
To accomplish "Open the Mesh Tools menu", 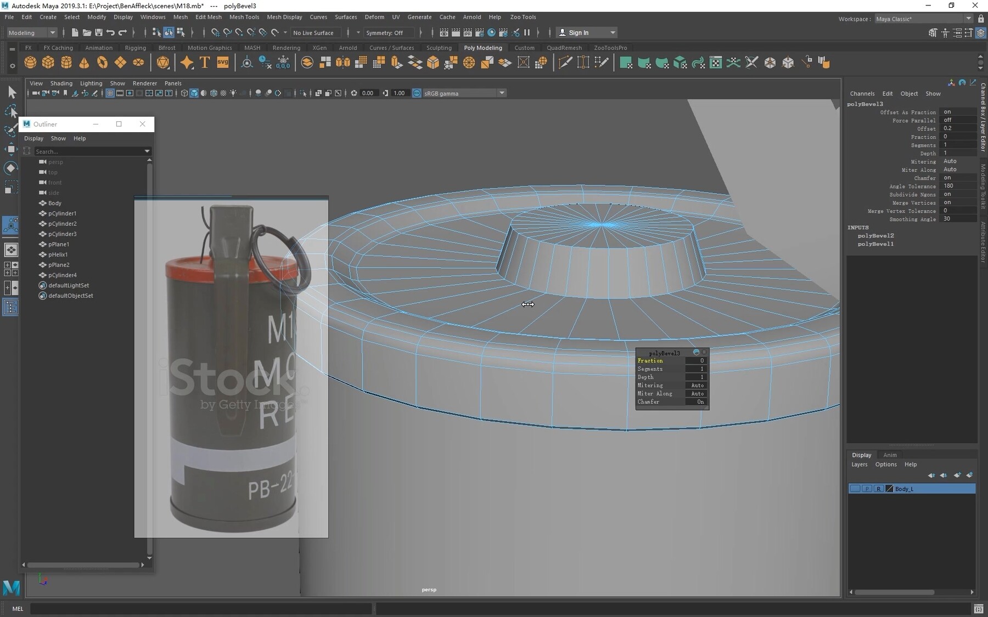I will click(x=244, y=17).
